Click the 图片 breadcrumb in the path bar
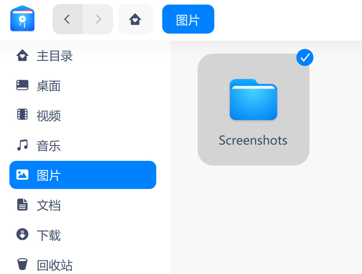The height and width of the screenshot is (274, 362). pos(188,19)
